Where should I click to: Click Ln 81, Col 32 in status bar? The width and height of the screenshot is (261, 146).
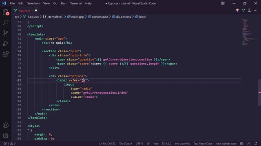pos(107,144)
